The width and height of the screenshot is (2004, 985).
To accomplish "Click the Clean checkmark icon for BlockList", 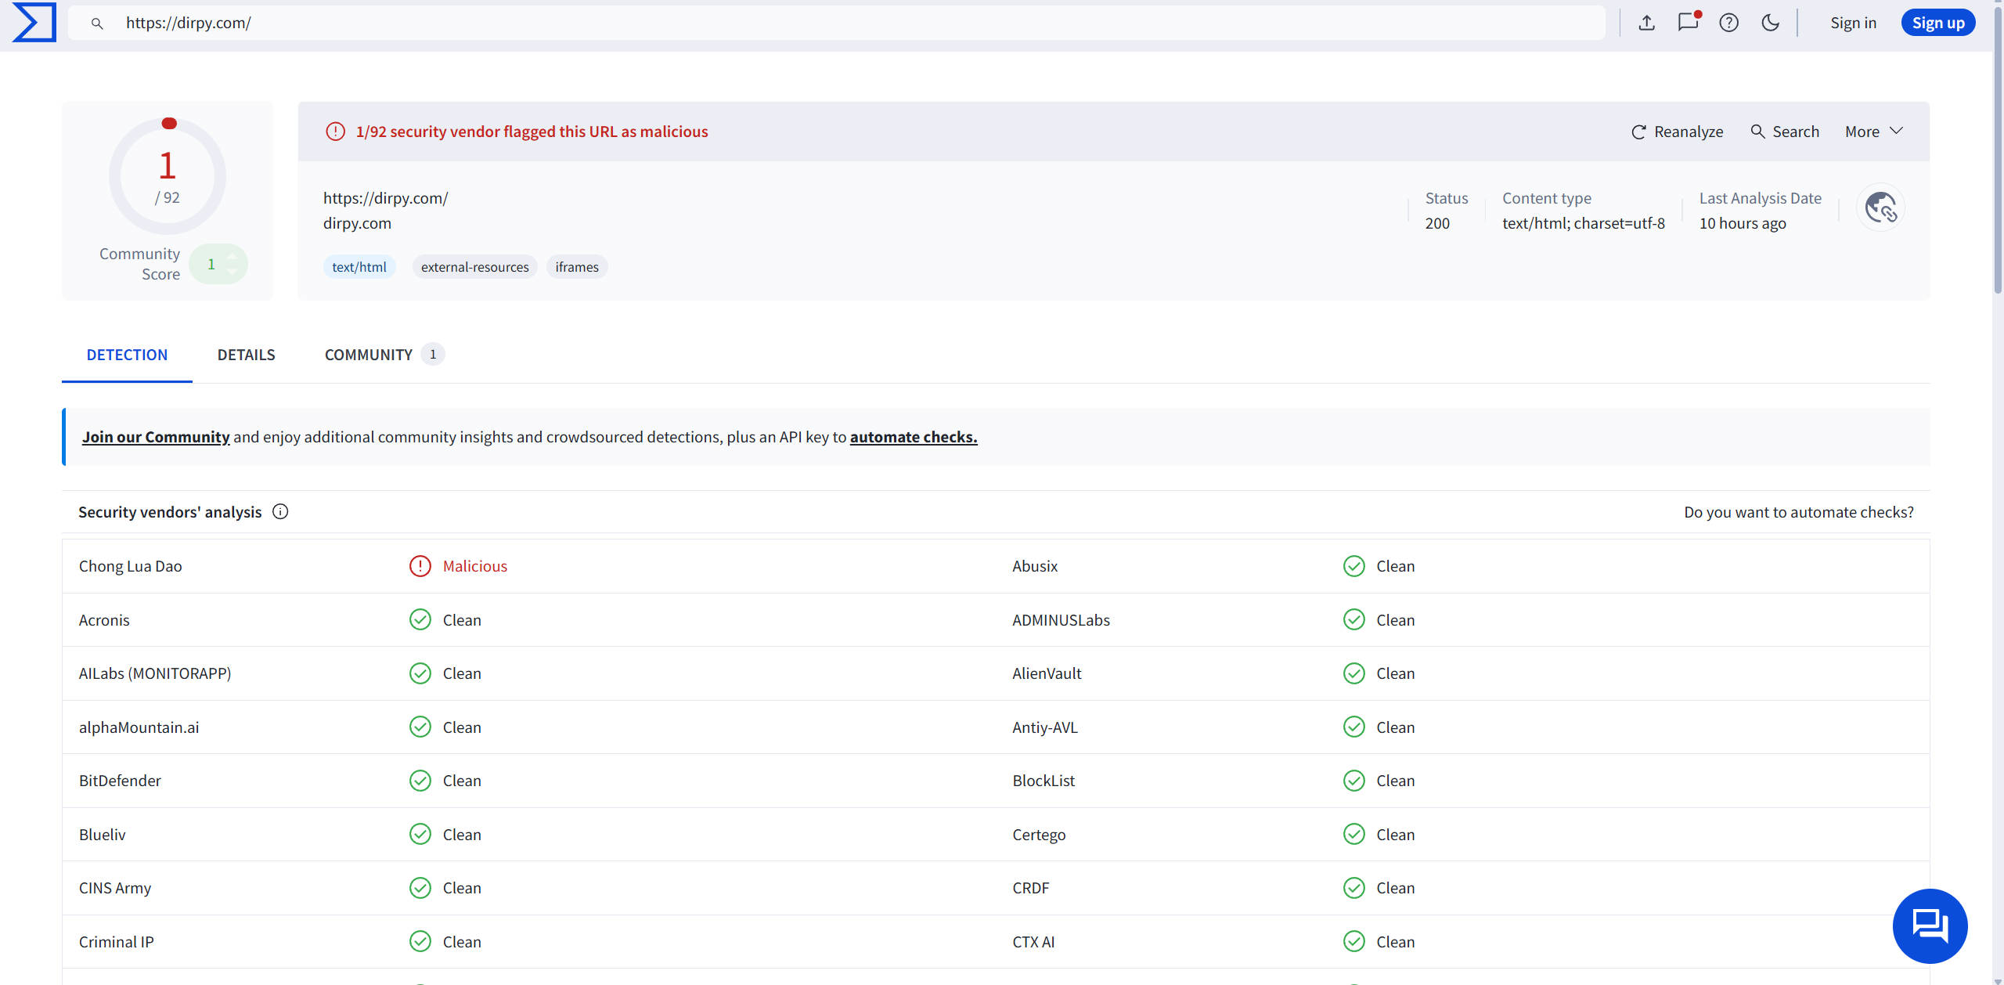I will coord(1354,781).
